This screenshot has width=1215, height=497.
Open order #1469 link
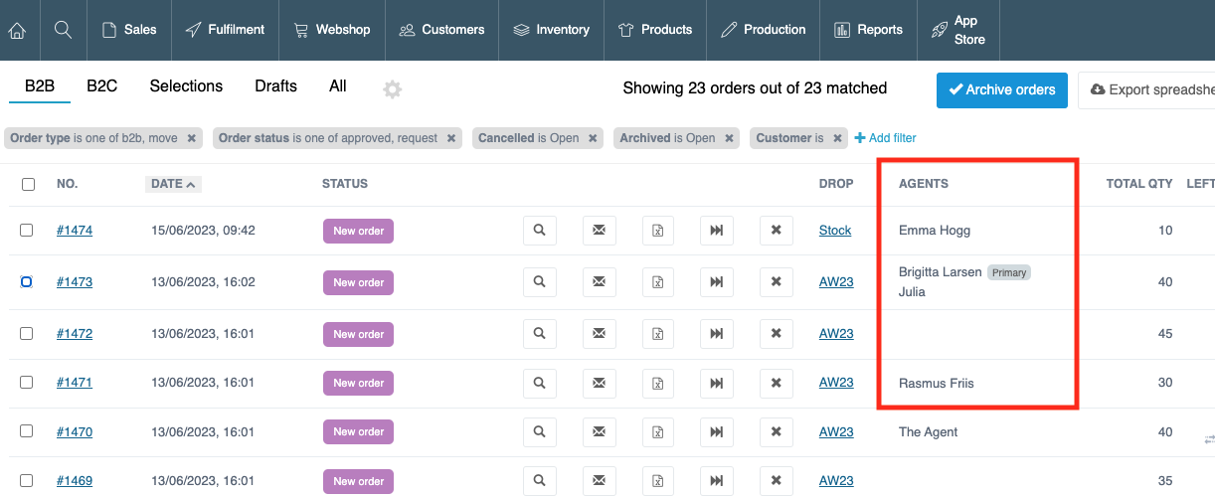point(75,481)
